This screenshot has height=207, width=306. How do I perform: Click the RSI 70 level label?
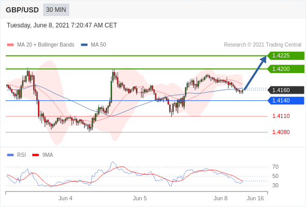[275, 167]
